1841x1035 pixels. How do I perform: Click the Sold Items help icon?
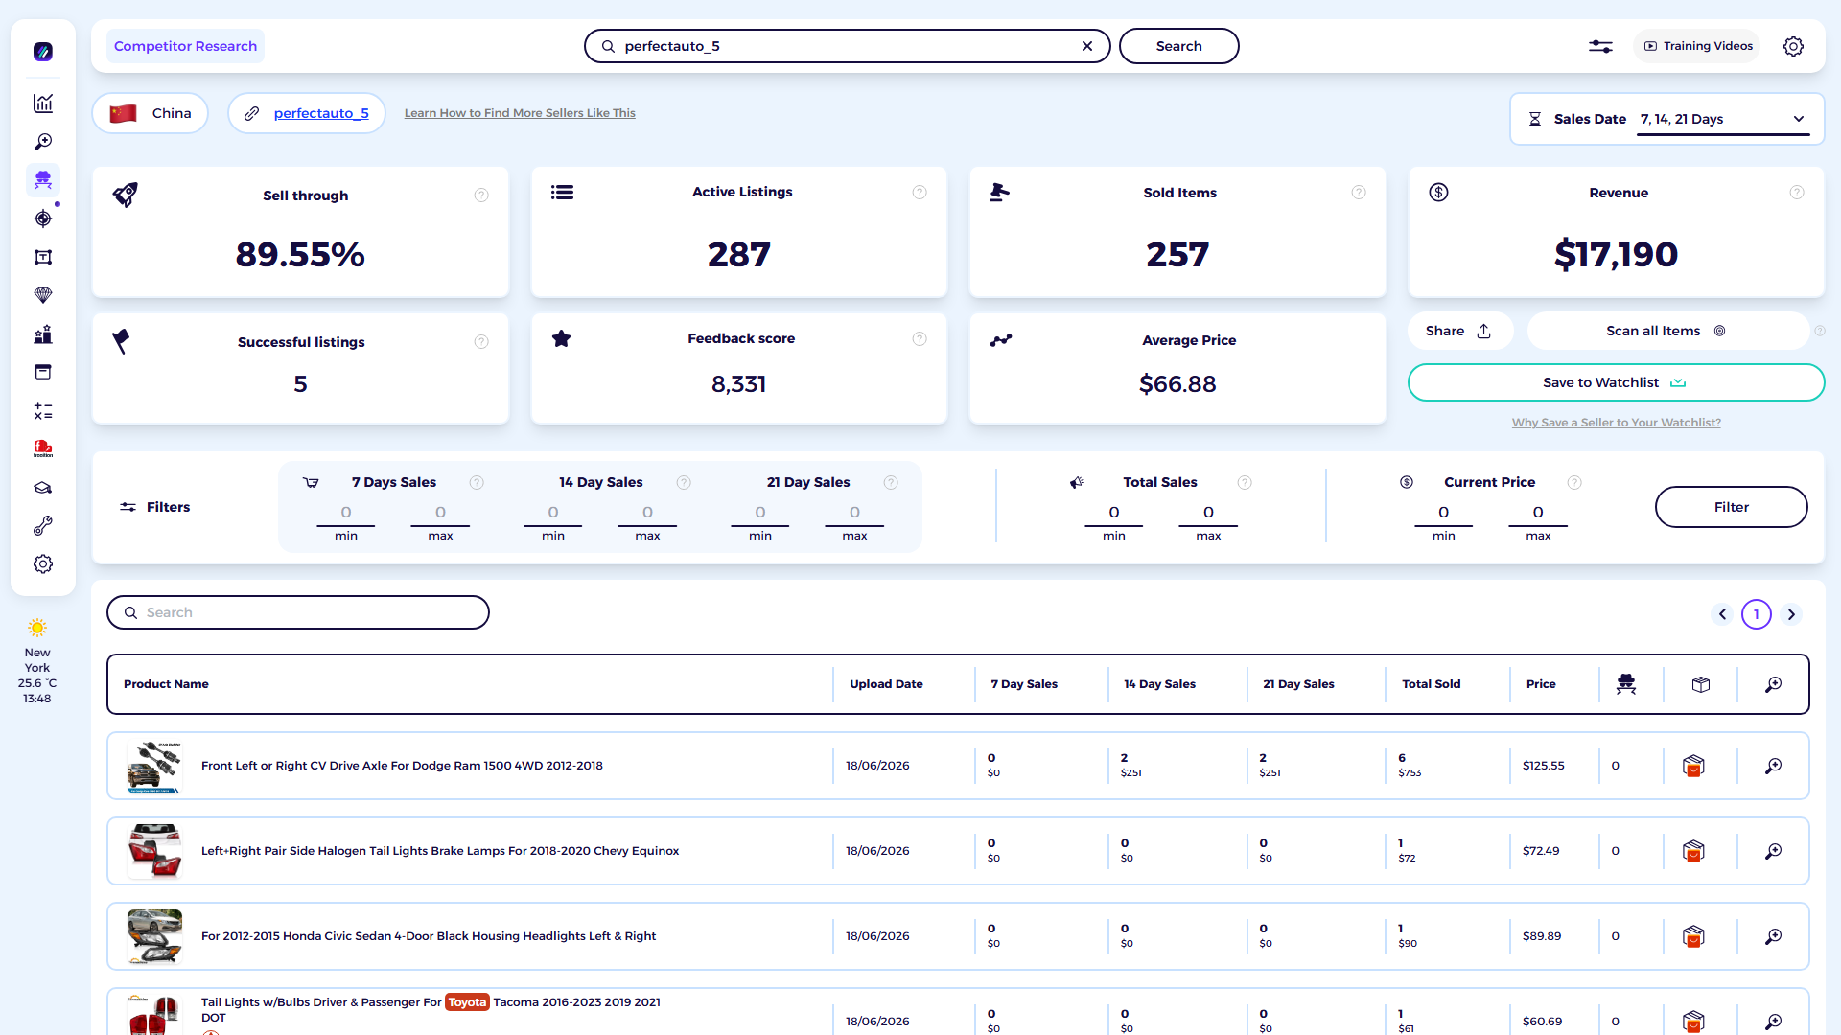tap(1359, 193)
